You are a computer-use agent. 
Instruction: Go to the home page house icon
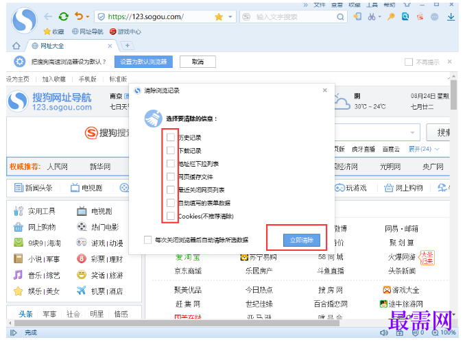tap(16, 46)
